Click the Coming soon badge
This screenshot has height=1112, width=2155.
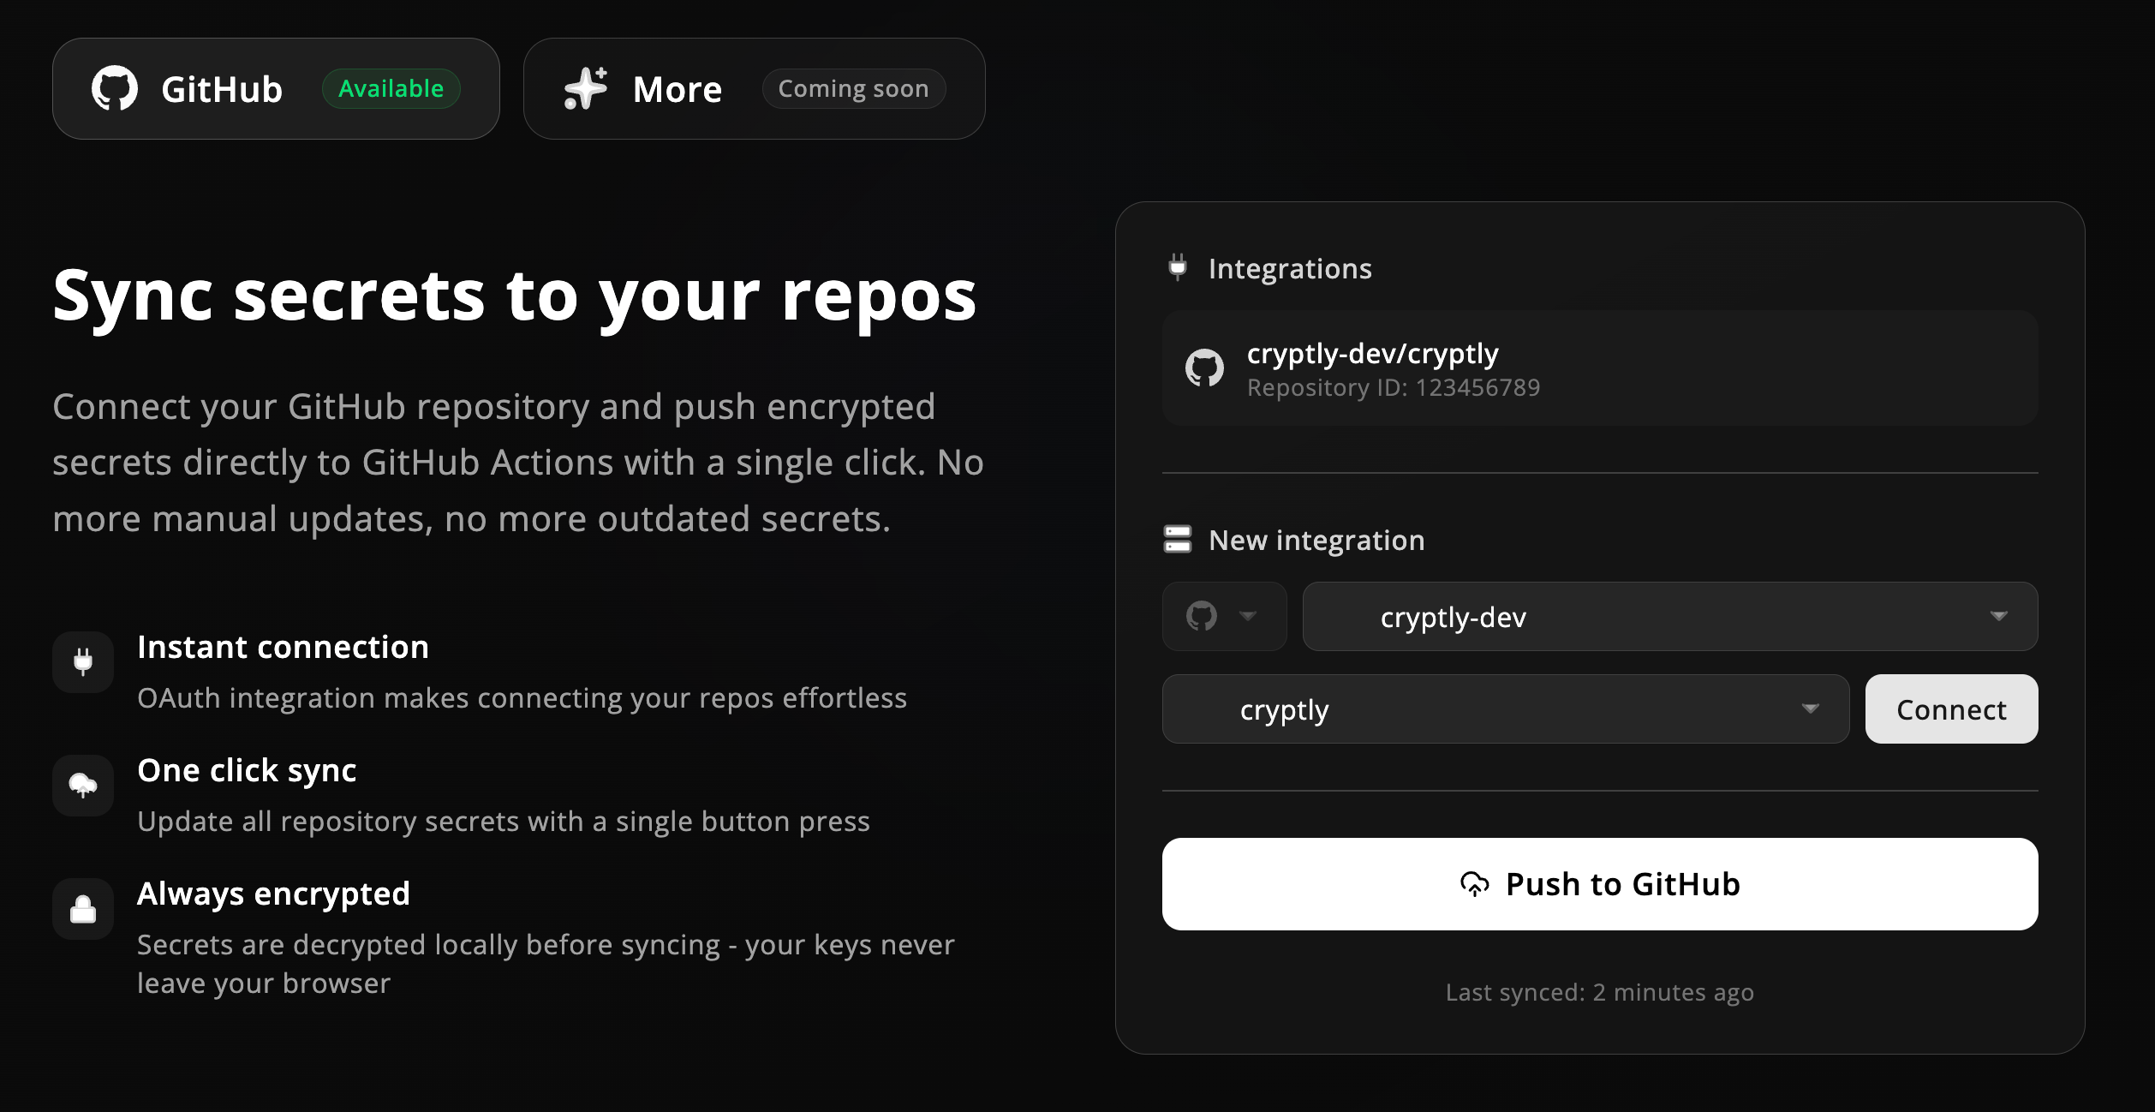853,89
